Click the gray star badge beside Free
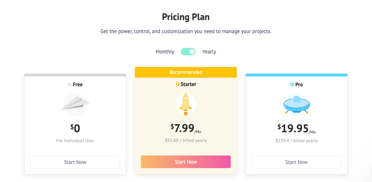Screen dimensions: 372x182 69,85
